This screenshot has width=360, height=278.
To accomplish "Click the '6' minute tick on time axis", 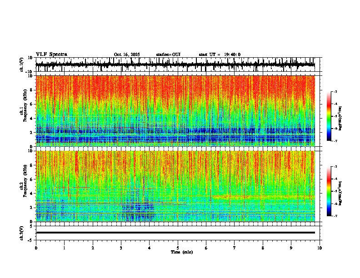I will pos(206,248).
